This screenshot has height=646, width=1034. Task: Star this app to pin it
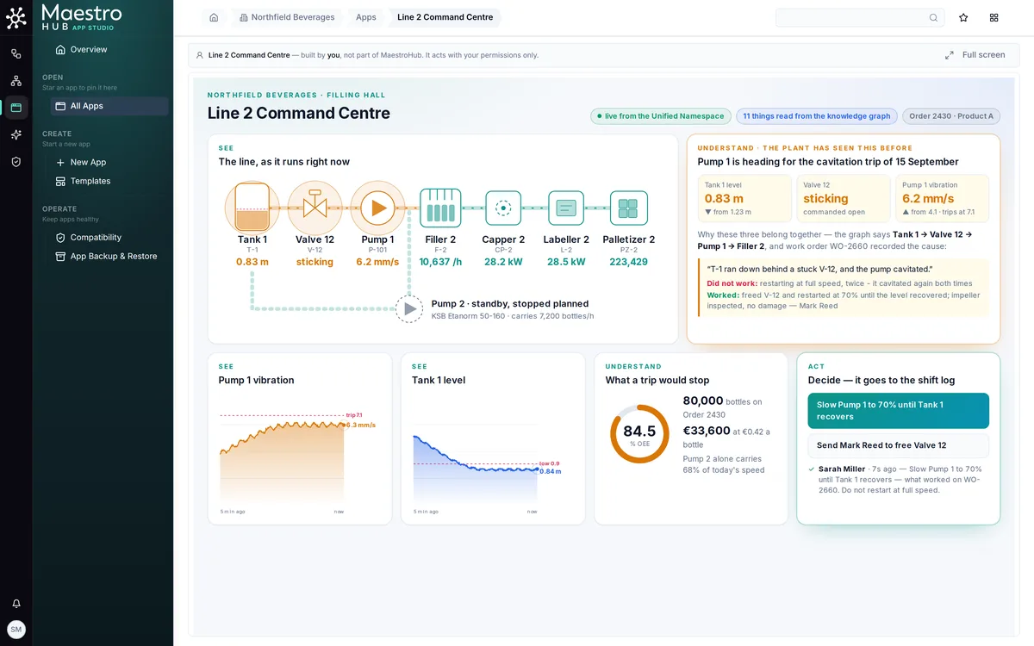click(963, 17)
